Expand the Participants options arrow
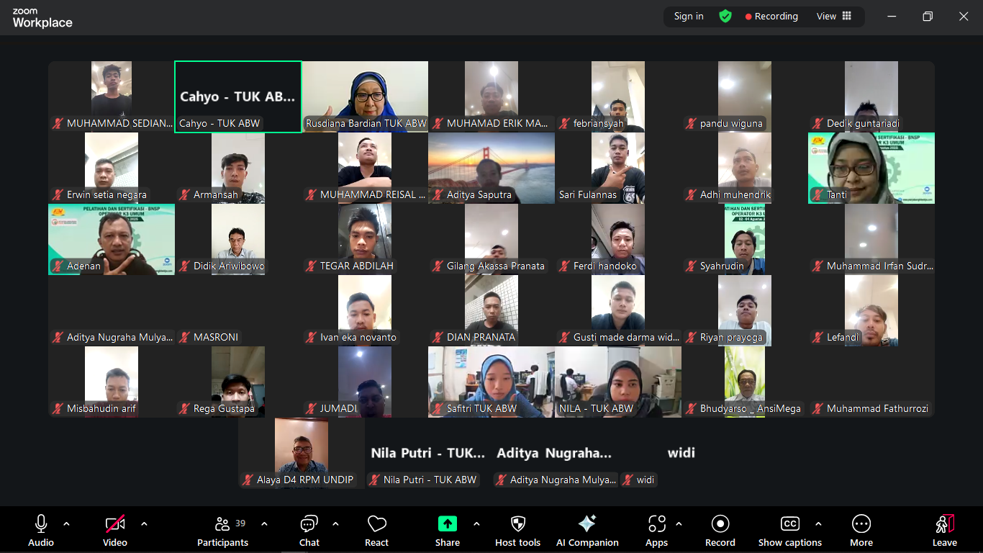The image size is (983, 553). (x=264, y=523)
